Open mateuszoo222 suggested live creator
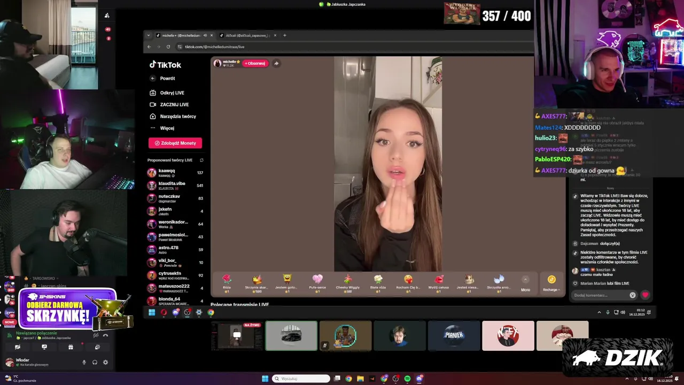This screenshot has height=385, width=684. pyautogui.click(x=175, y=288)
